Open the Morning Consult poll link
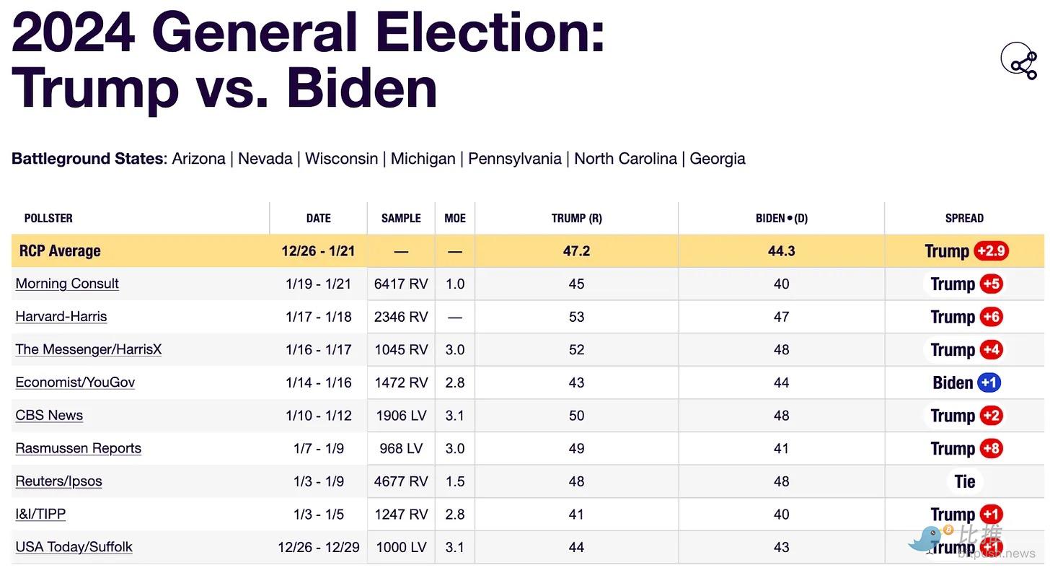 point(67,284)
